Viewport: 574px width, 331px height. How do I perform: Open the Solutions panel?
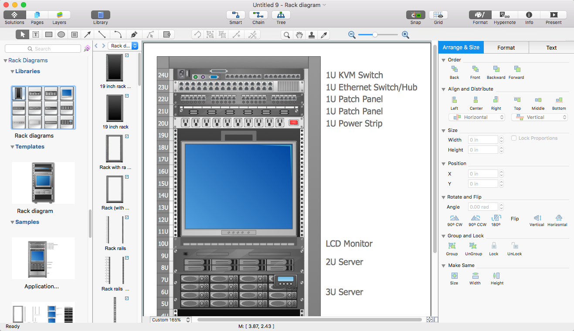14,15
